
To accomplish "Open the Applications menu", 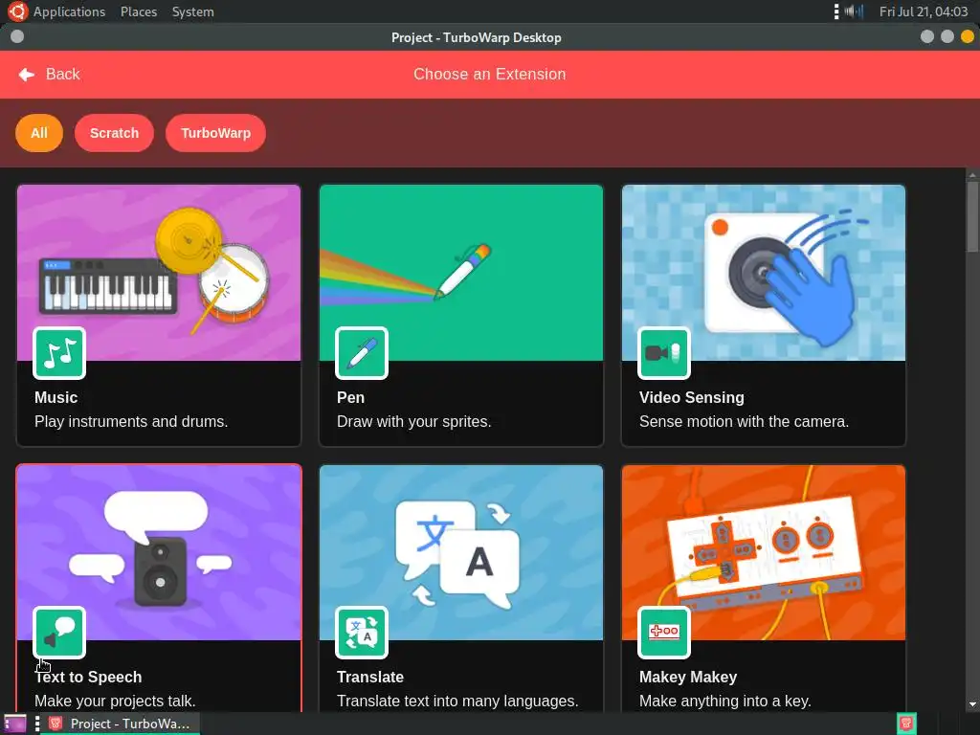I will click(x=69, y=11).
